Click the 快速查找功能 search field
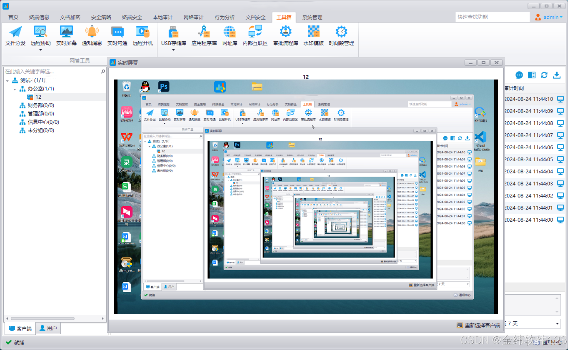This screenshot has width=568, height=350. [x=492, y=17]
